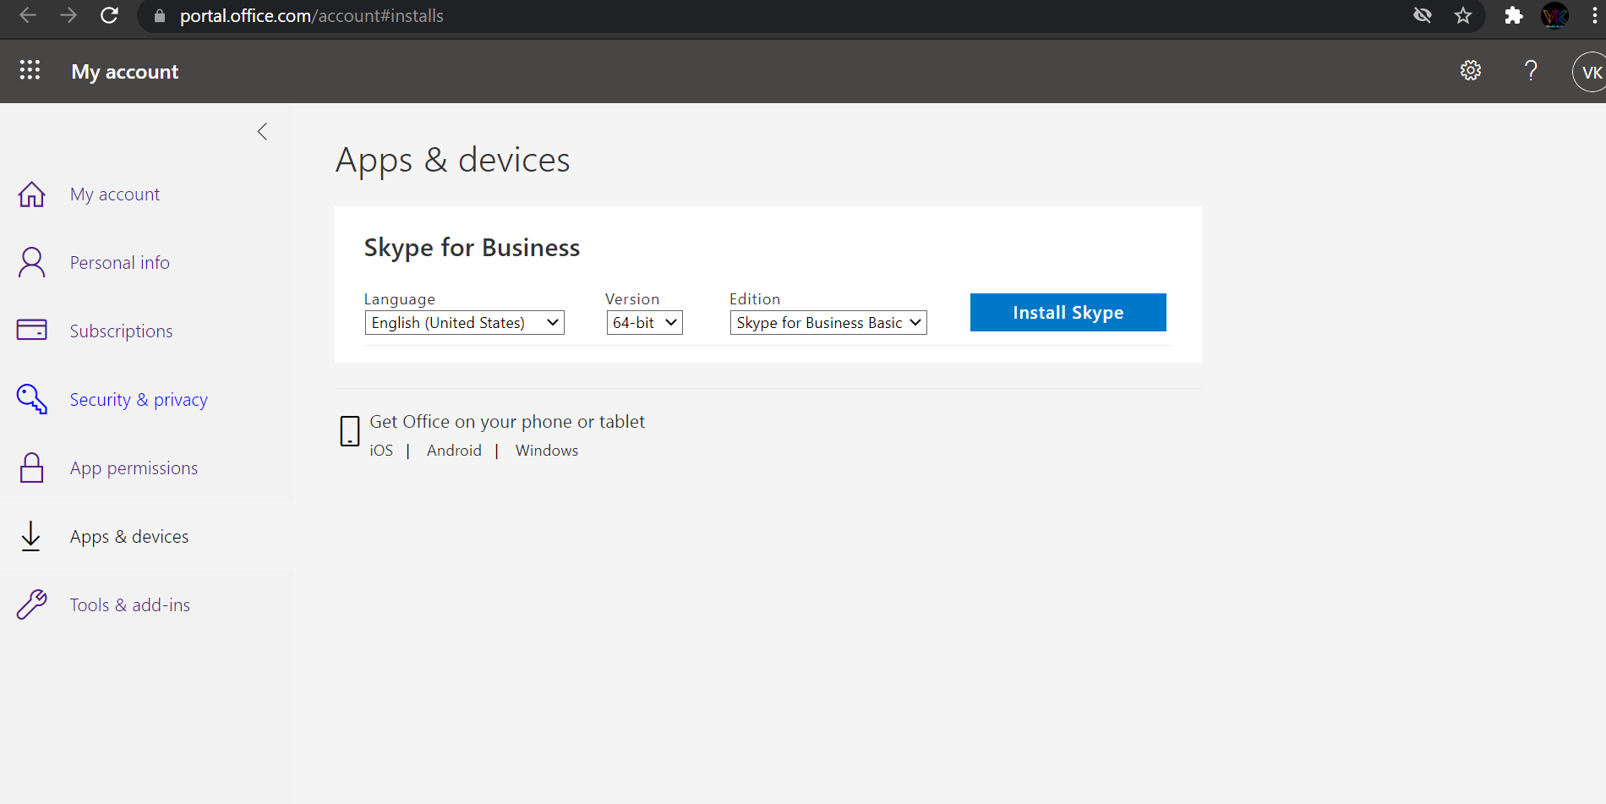Reload the page
This screenshot has width=1606, height=804.
click(x=109, y=15)
